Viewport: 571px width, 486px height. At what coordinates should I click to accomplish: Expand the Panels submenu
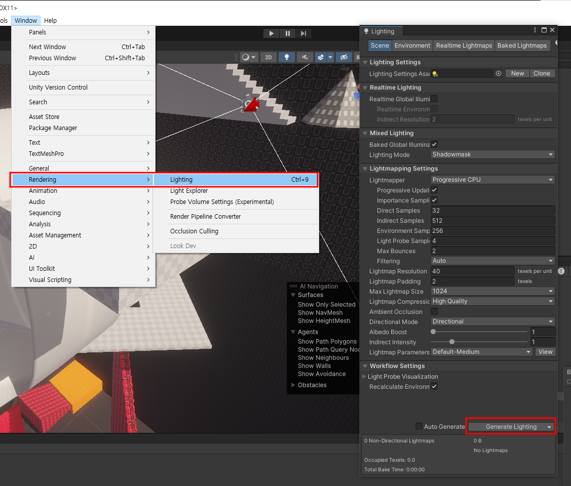[x=84, y=32]
